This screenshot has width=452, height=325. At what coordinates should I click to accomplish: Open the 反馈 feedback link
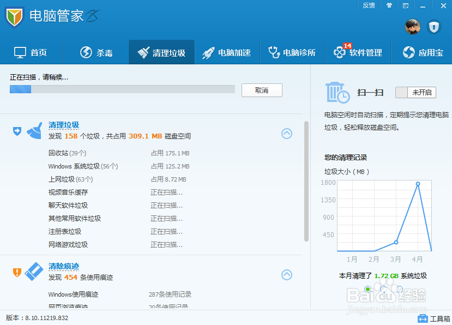[x=369, y=5]
